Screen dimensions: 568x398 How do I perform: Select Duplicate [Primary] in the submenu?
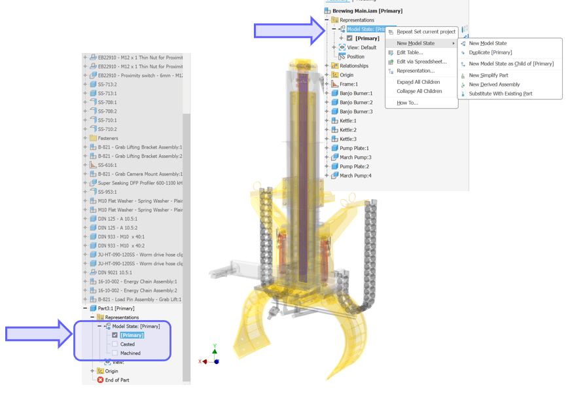[x=490, y=52]
